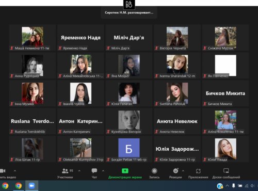Viewport: 258px width, 191px height.
Task: Select Іванна Чукіна participant tile
Action: coord(80,93)
